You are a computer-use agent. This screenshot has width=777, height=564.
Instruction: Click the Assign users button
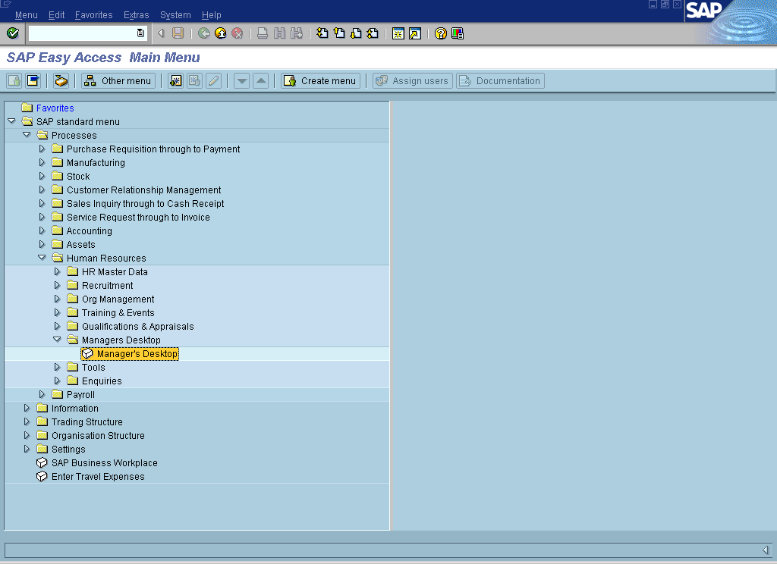[413, 80]
